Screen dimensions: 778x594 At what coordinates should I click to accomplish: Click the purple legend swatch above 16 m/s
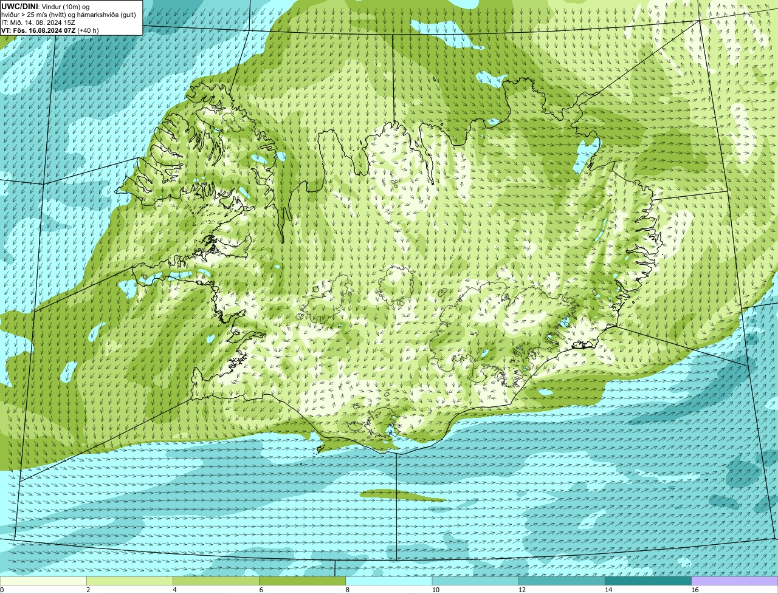click(735, 581)
